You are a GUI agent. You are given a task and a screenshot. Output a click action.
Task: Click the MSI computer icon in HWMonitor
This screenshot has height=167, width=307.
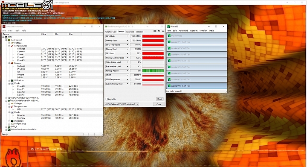[6, 37]
